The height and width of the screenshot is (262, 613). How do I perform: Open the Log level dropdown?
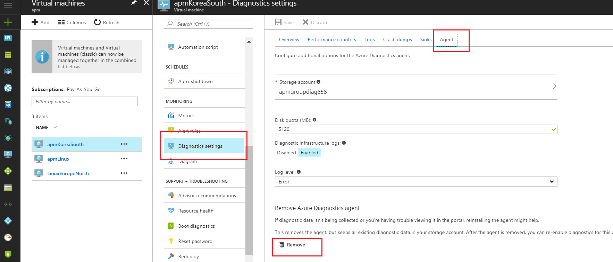[x=416, y=182]
